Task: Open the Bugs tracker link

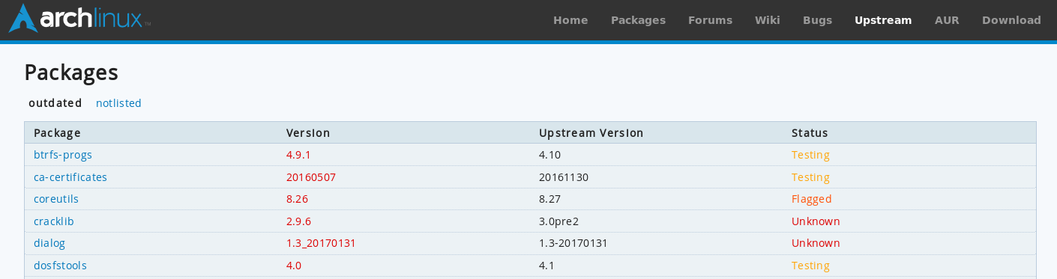Action: click(817, 20)
